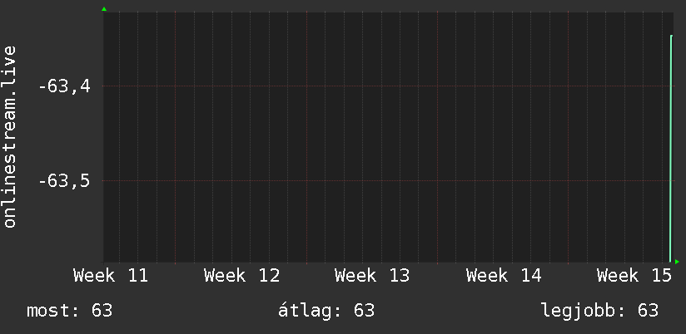The width and height of the screenshot is (686, 334).
Task: Select the Week 11 axis label
Action: (x=111, y=276)
